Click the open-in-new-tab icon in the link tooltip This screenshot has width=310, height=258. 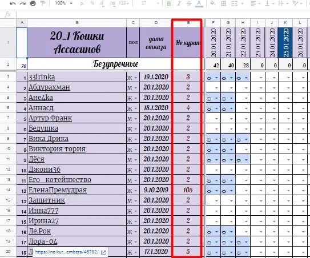click(103, 252)
